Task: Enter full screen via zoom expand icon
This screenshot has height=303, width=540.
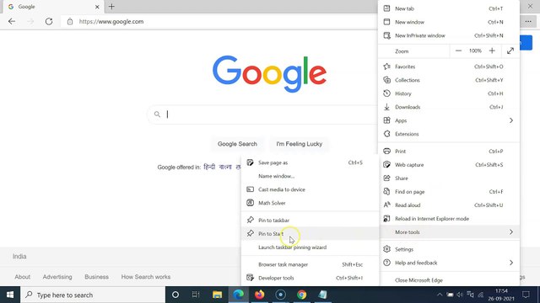Action: click(510, 50)
